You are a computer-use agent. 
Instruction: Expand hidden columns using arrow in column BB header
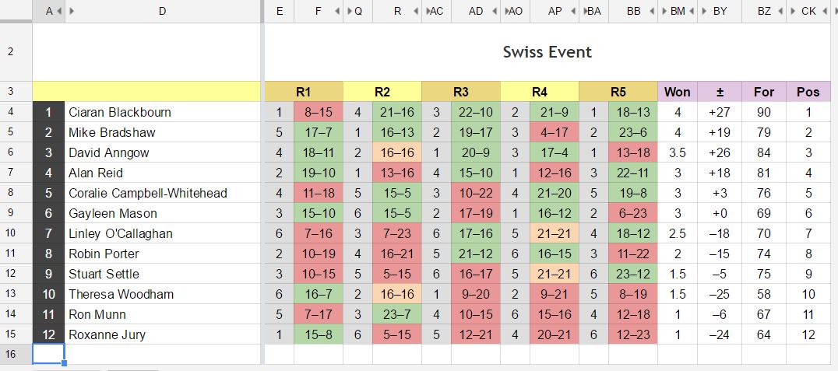(653, 12)
